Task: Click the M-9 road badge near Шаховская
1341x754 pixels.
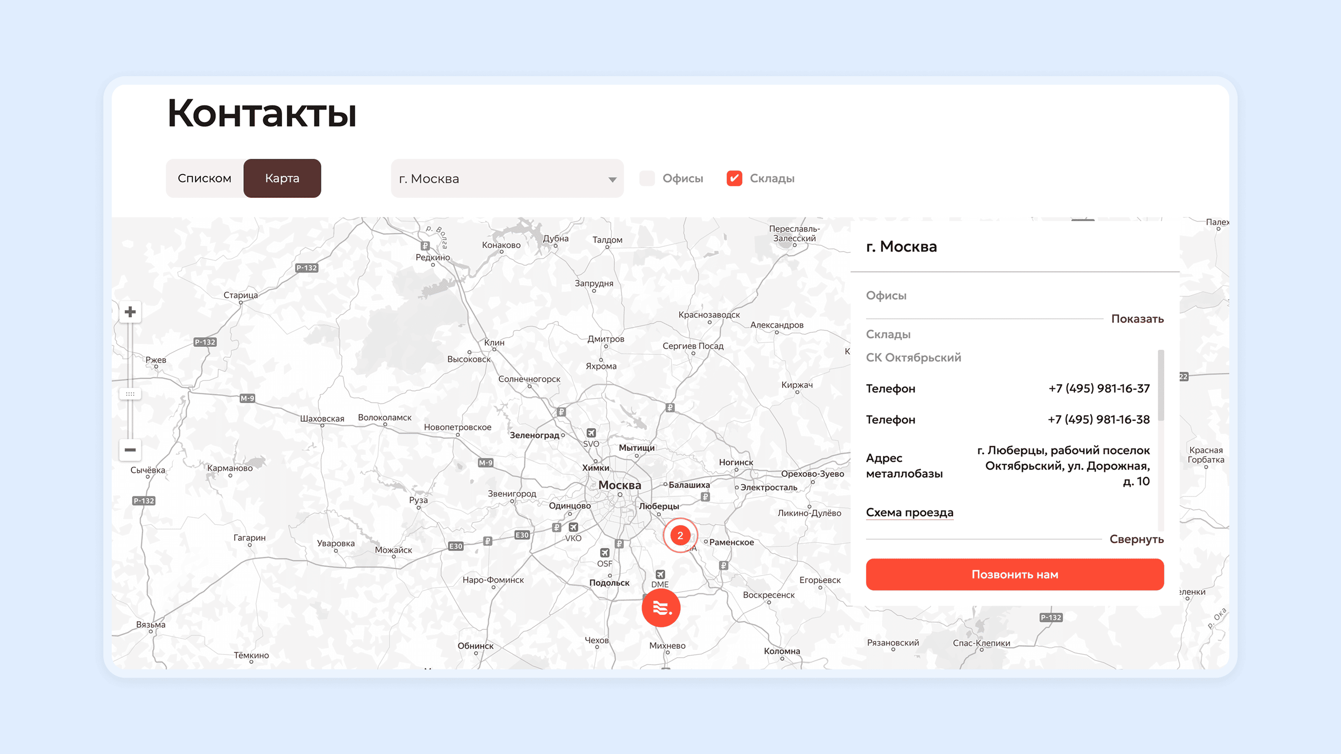Action: pyautogui.click(x=247, y=398)
